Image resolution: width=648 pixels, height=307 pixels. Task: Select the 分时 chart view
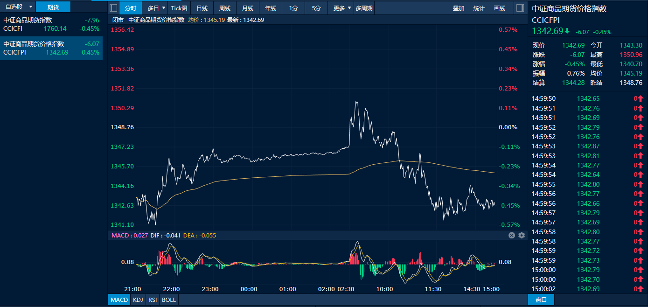[x=131, y=8]
